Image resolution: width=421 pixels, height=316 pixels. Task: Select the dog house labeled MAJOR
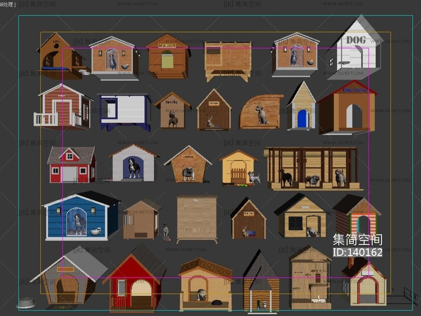[x=168, y=57]
